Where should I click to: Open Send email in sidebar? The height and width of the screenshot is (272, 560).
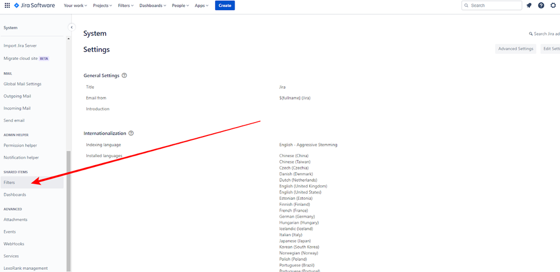pos(14,120)
